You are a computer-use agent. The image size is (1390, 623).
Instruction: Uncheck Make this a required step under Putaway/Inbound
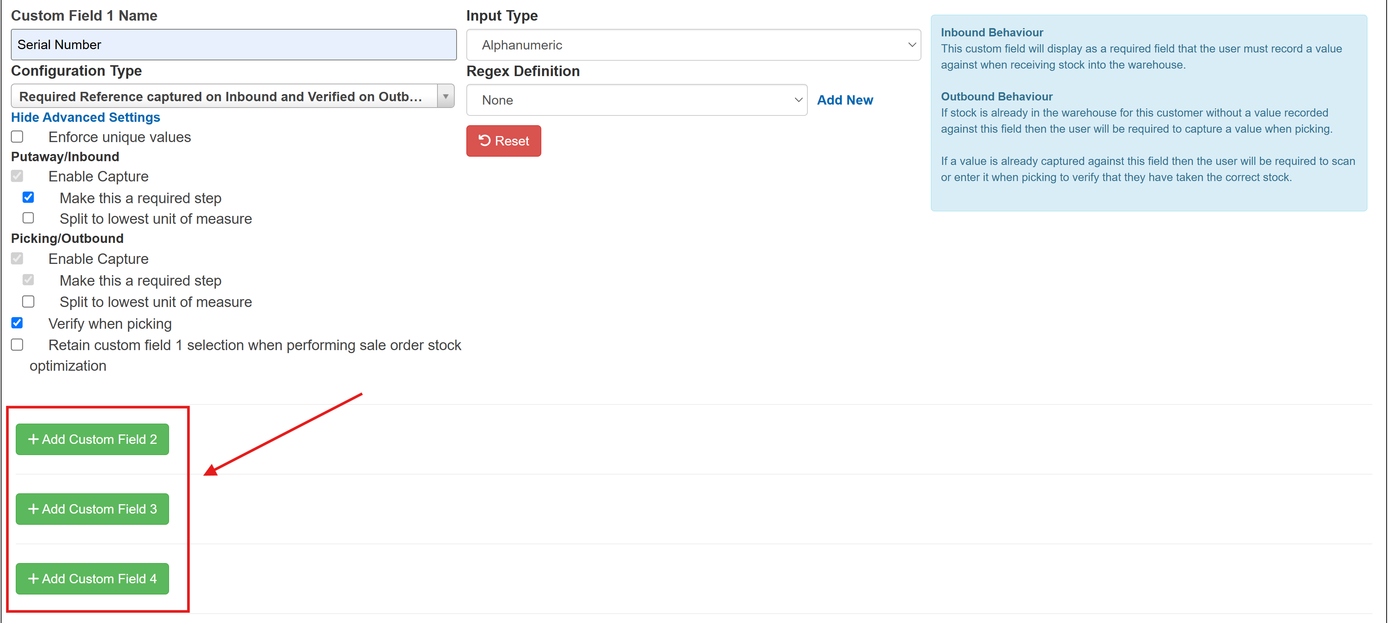point(28,197)
